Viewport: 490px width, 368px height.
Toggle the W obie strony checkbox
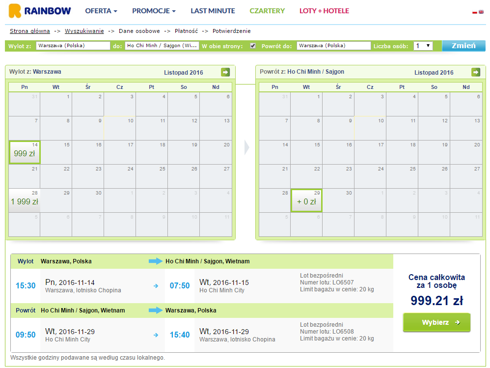click(253, 46)
